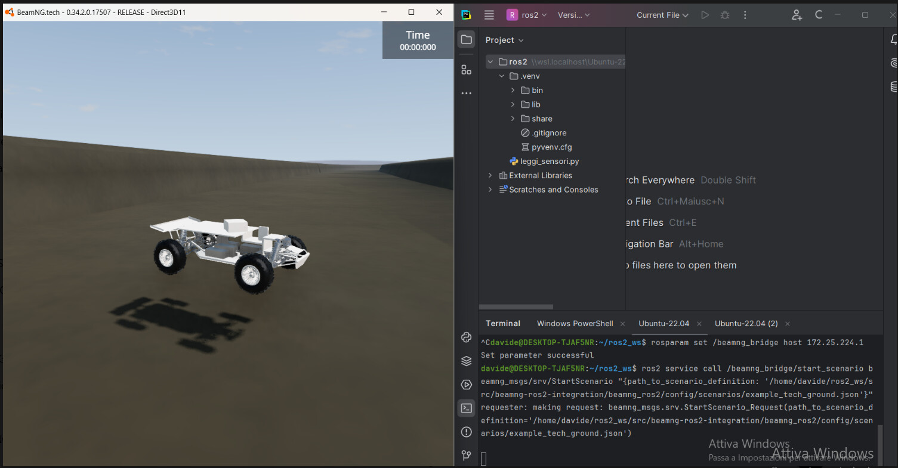Open the Services layers icon in the sidebar

[x=467, y=361]
